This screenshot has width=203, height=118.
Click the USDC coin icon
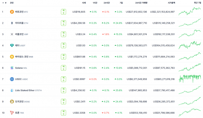[x=12, y=79]
